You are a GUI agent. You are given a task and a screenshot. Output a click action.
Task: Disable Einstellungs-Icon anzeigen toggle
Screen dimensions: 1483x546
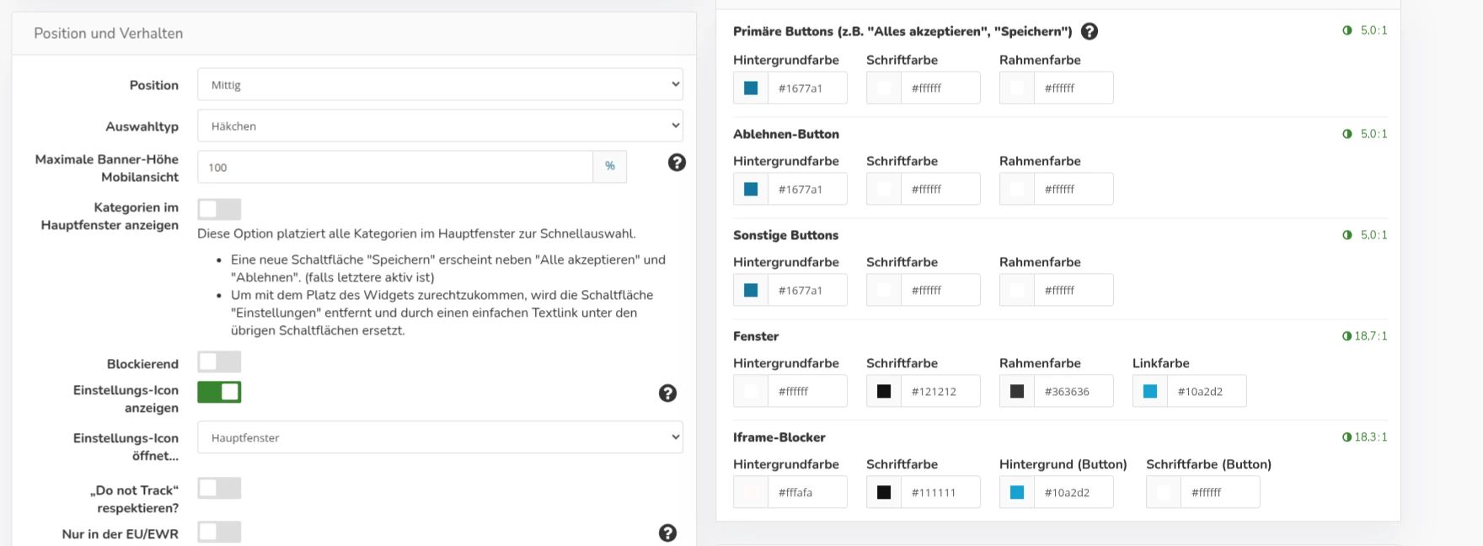tap(219, 392)
